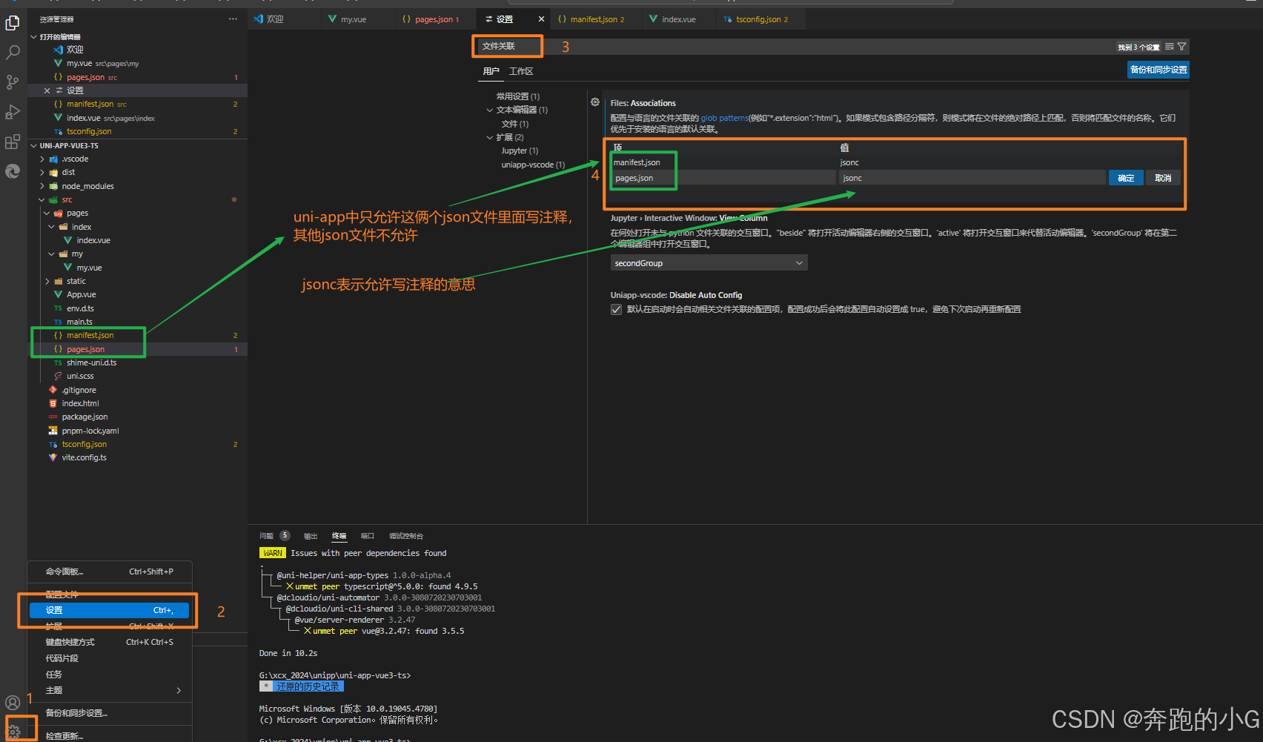1263x742 pixels.
Task: Open vite.config.ts in explorer tree
Action: point(84,458)
